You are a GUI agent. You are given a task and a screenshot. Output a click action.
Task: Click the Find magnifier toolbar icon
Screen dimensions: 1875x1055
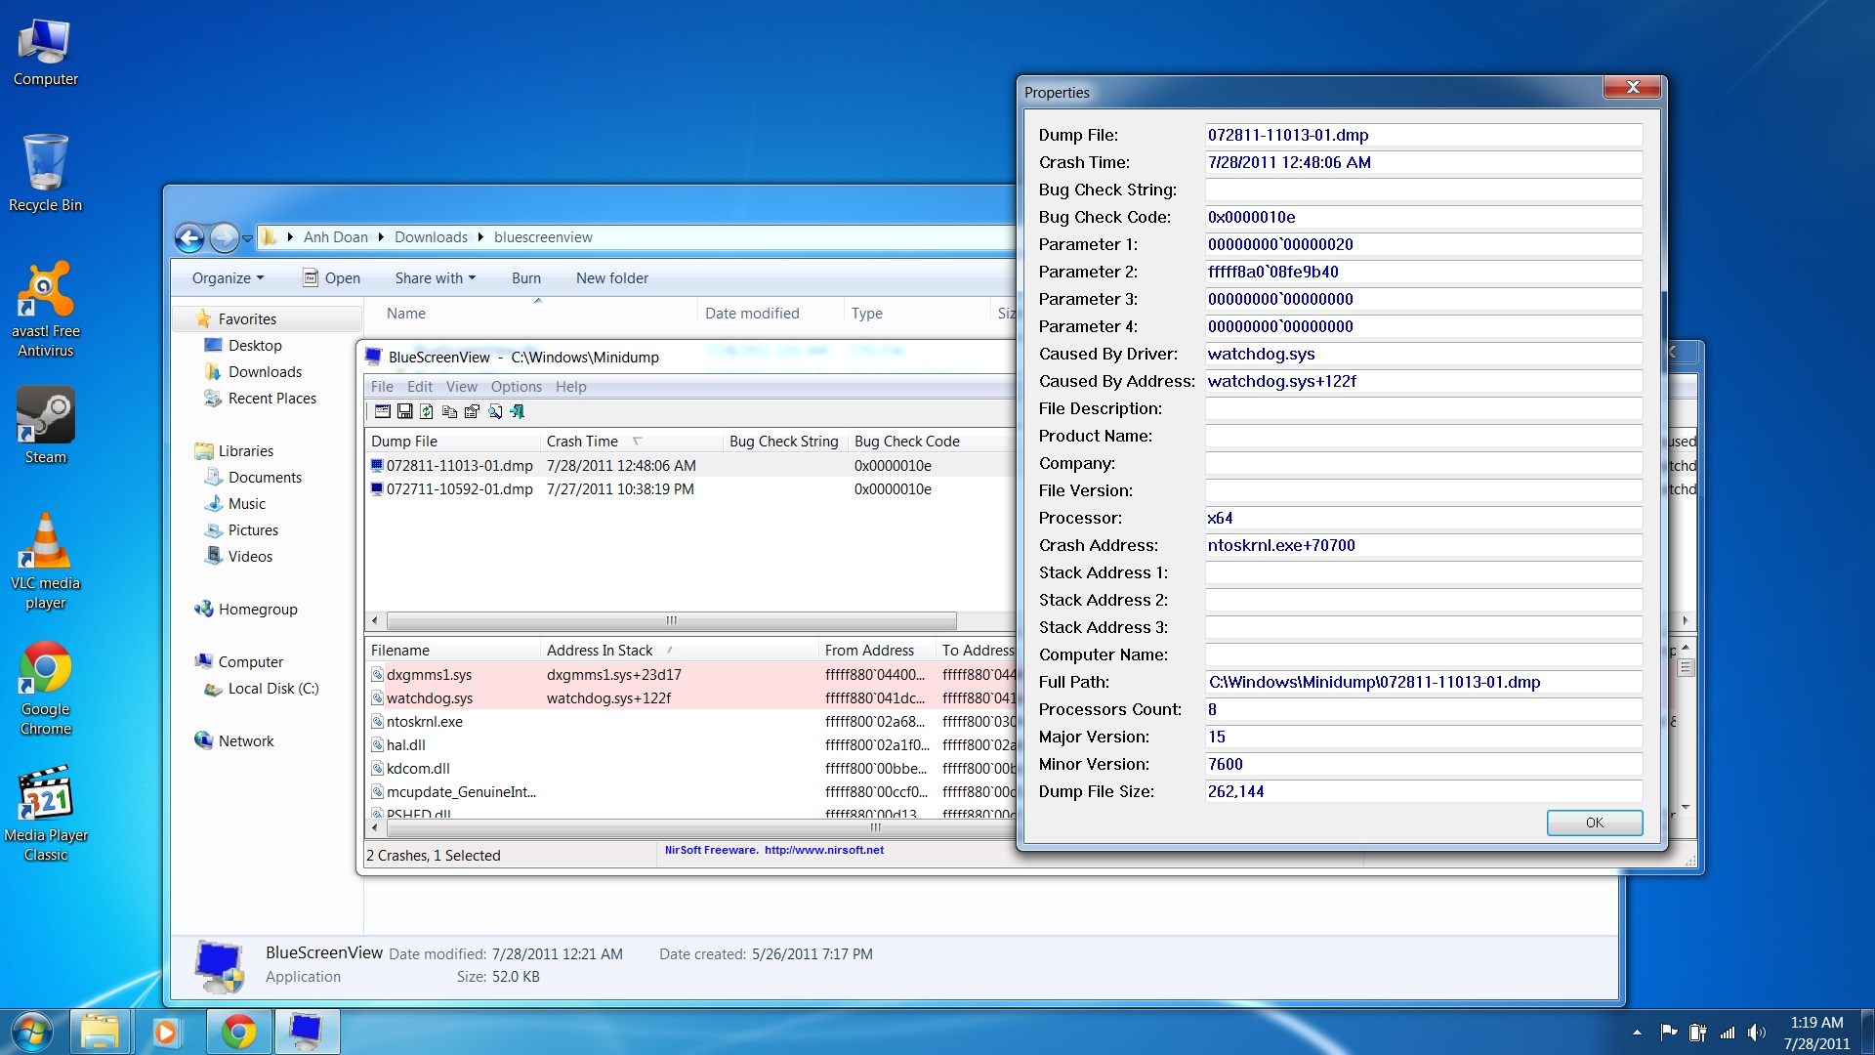[495, 412]
